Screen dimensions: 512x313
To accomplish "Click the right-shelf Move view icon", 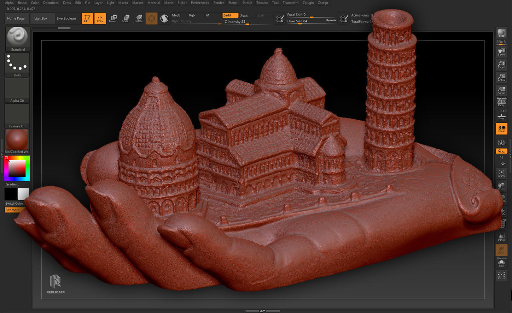I will pyautogui.click(x=501, y=186).
